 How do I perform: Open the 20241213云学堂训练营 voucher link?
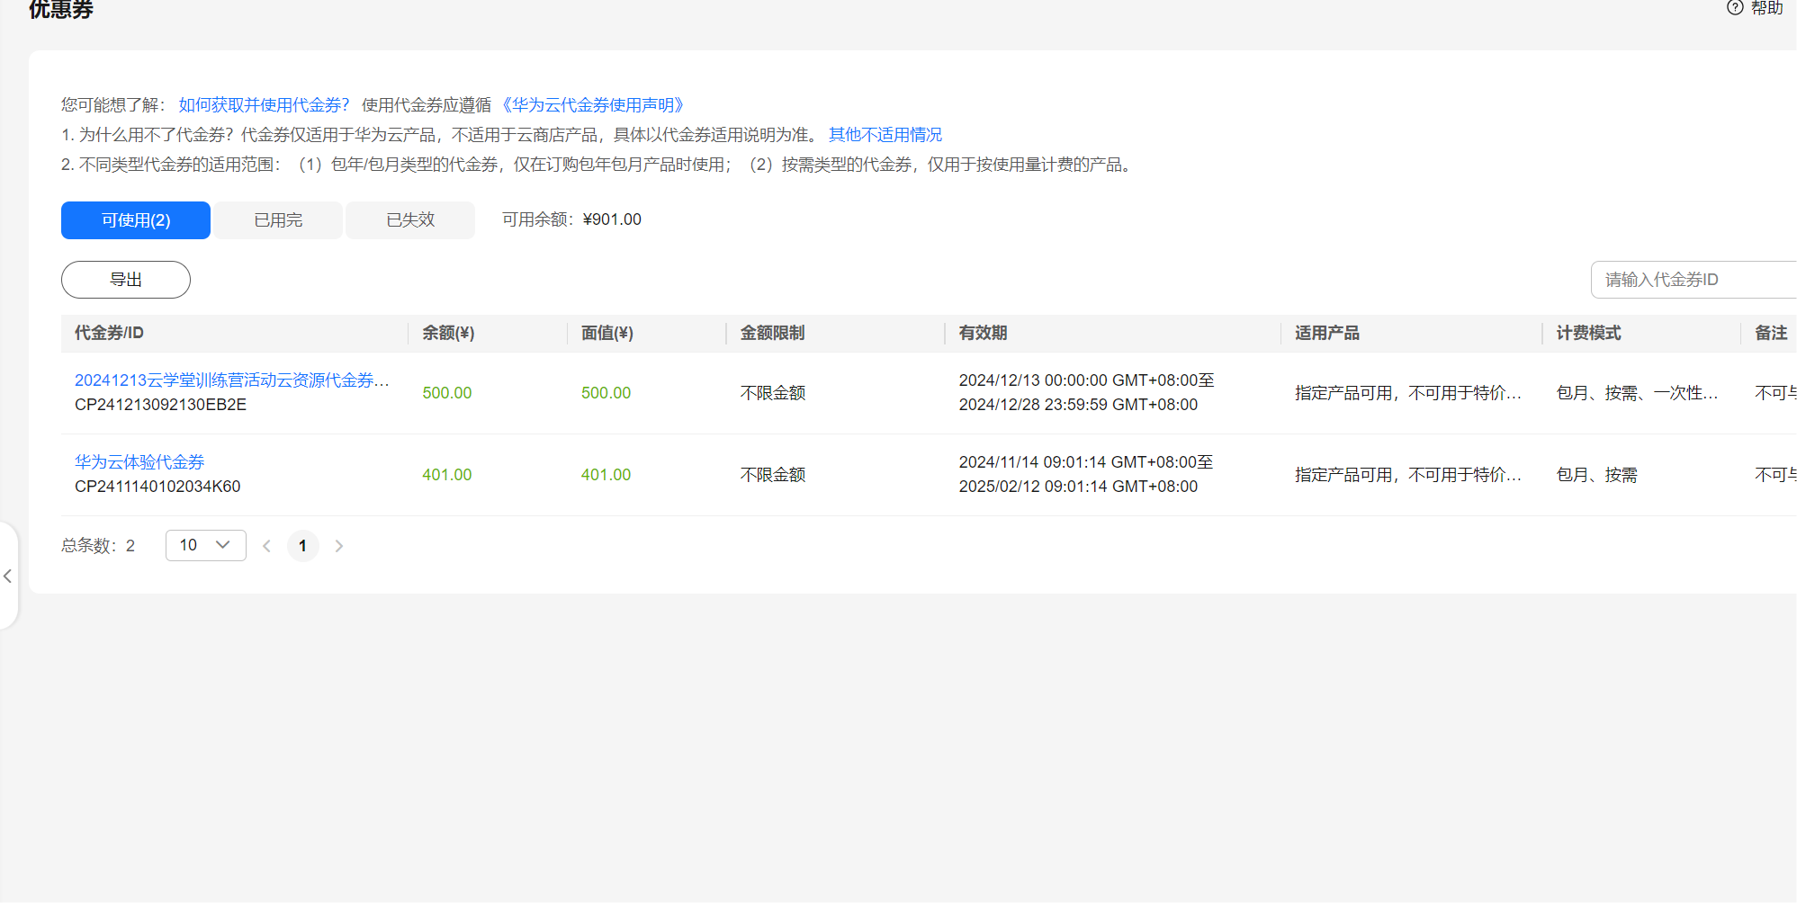tap(232, 380)
